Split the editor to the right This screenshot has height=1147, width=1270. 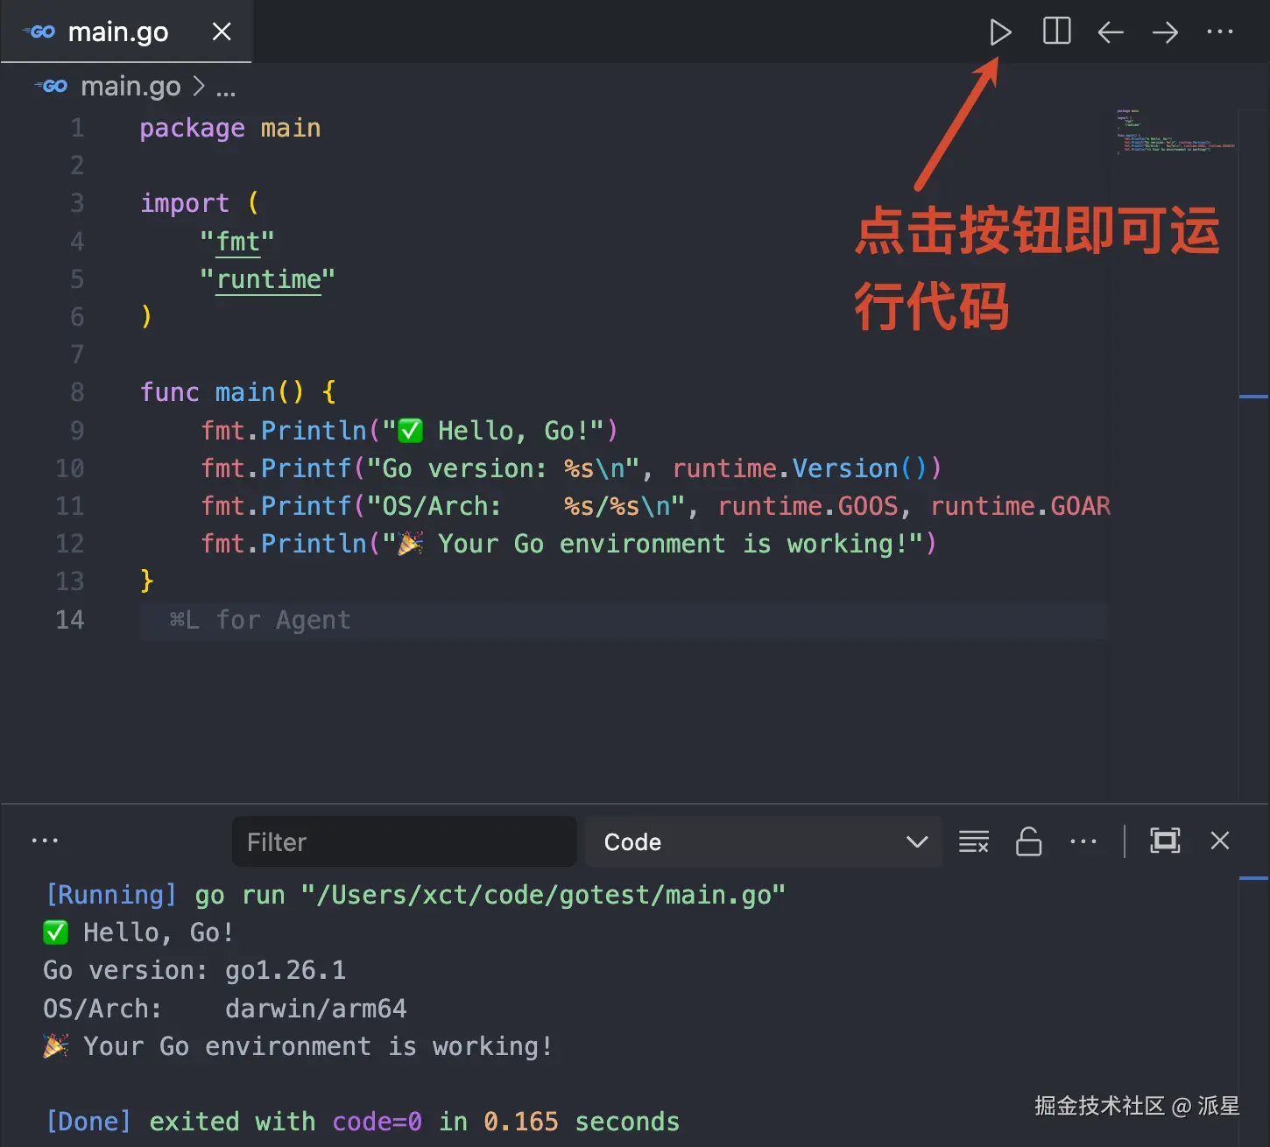coord(1057,32)
